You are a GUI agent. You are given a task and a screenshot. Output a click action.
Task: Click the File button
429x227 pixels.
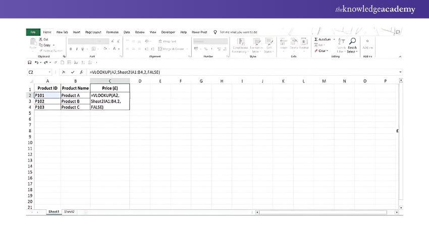(33, 32)
